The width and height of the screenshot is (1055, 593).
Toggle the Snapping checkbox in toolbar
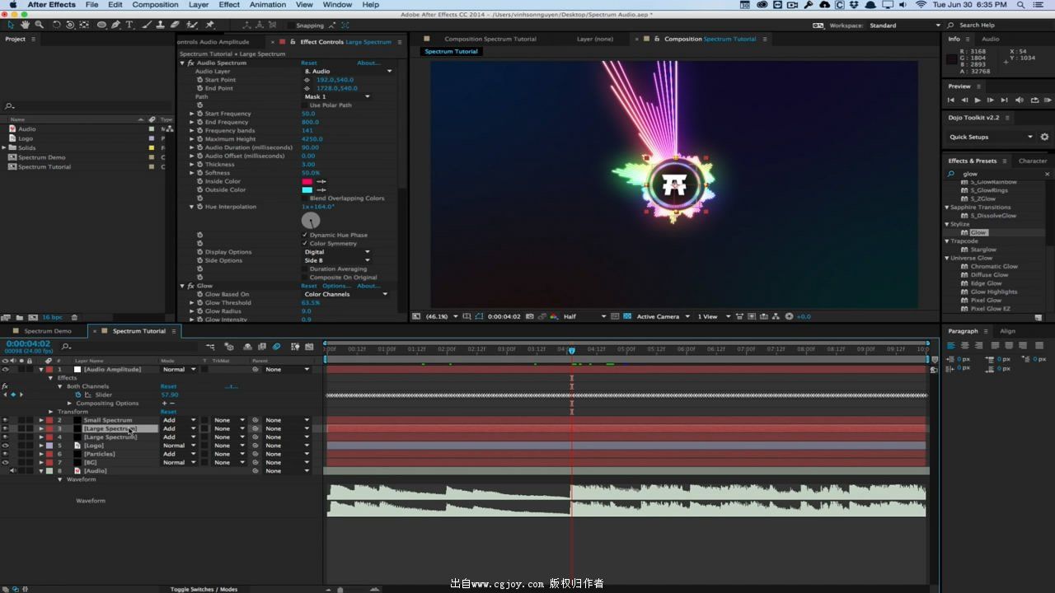coord(290,26)
